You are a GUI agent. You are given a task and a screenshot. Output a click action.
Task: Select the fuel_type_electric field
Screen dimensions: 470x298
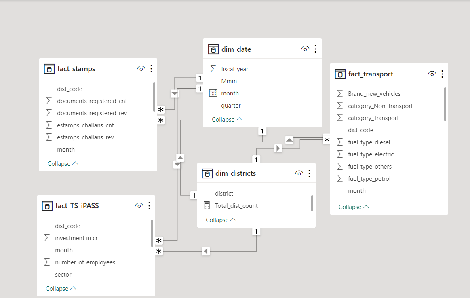point(371,154)
